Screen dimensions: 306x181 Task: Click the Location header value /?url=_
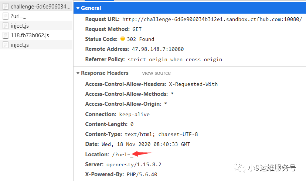(122, 154)
